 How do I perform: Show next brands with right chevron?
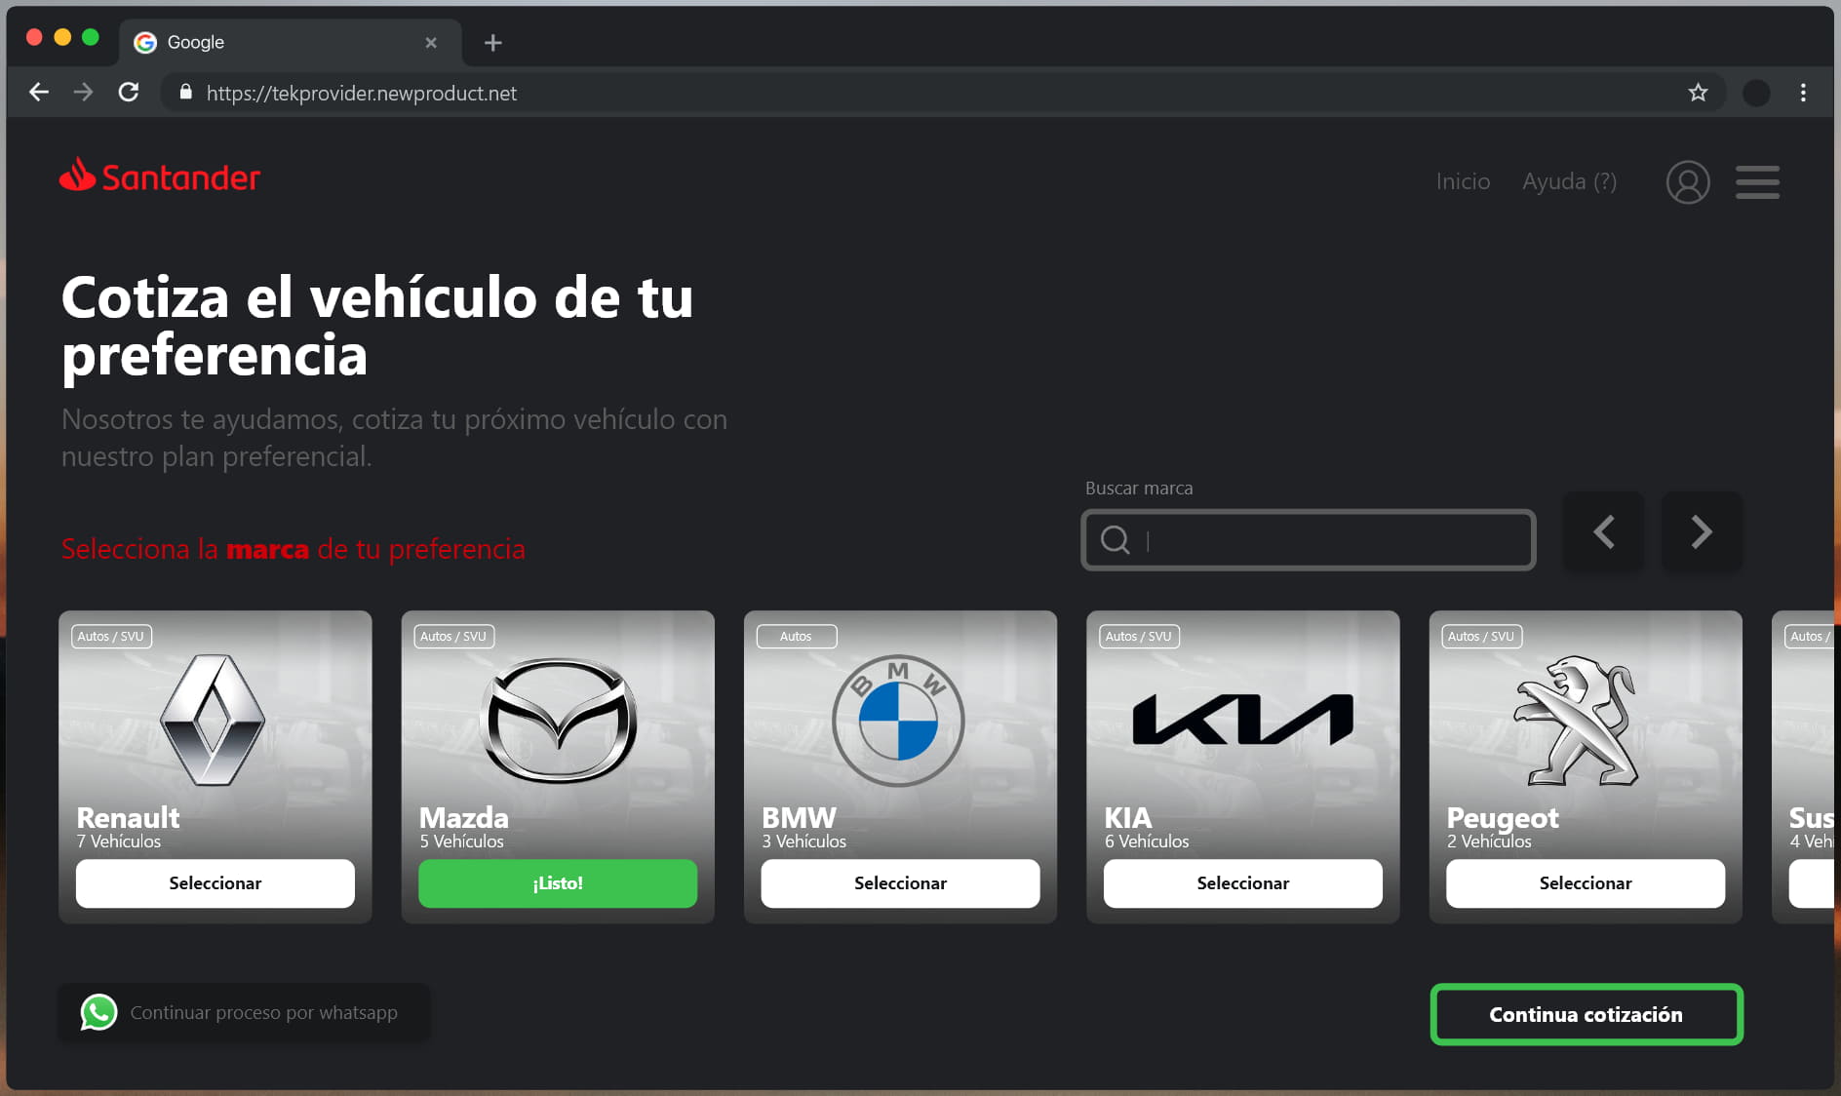point(1701,532)
